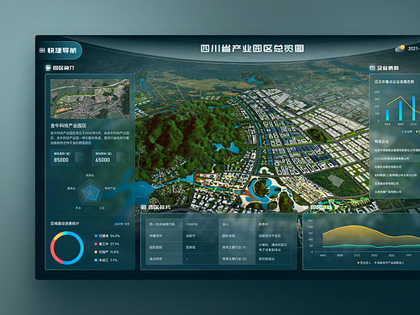
Task: Click the 知名企业 list heading
Action: (381, 141)
